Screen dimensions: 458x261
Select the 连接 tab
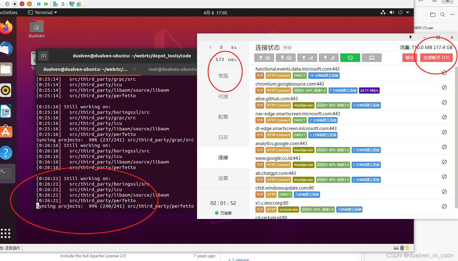pos(223,158)
